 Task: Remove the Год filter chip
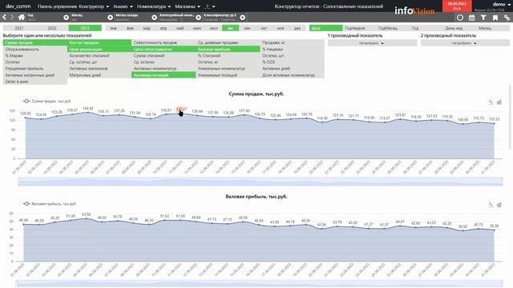pyautogui.click(x=66, y=18)
